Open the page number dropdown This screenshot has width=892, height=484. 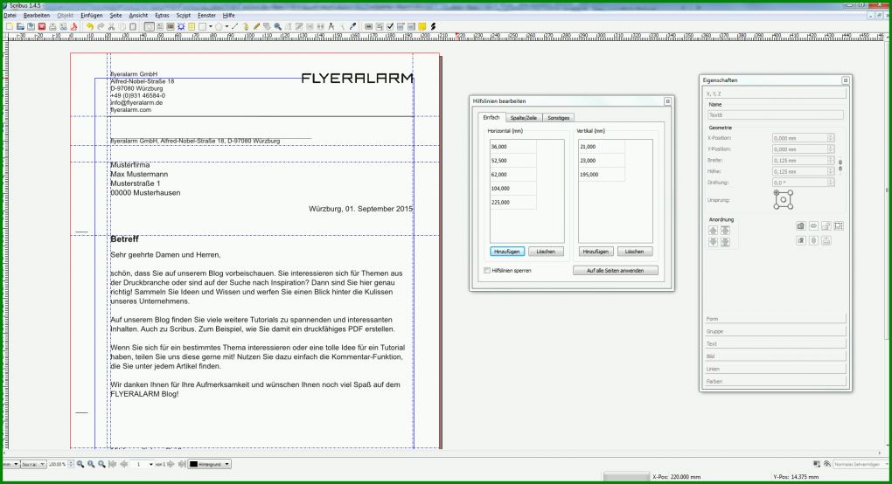point(150,464)
